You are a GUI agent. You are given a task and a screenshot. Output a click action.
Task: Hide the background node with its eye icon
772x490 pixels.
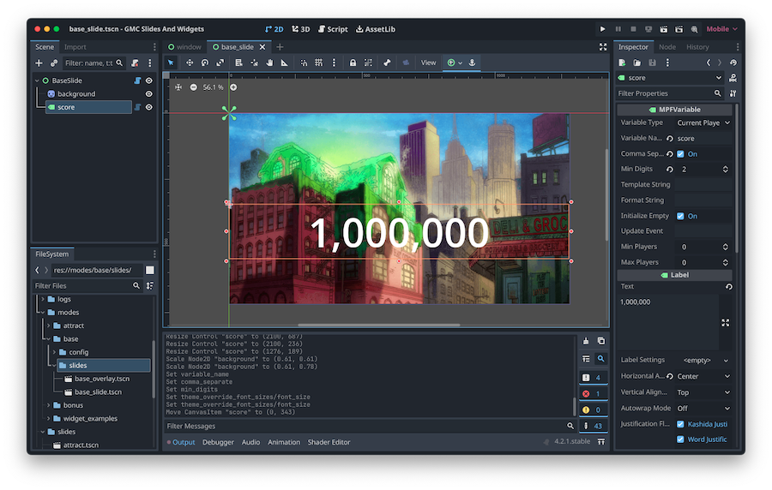coord(148,94)
